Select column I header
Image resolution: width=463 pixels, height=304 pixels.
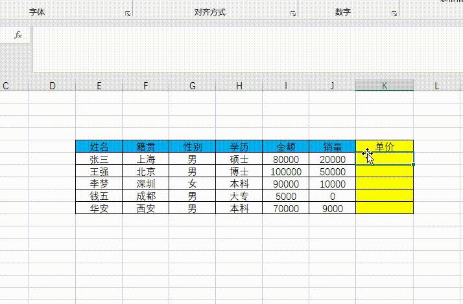click(285, 86)
